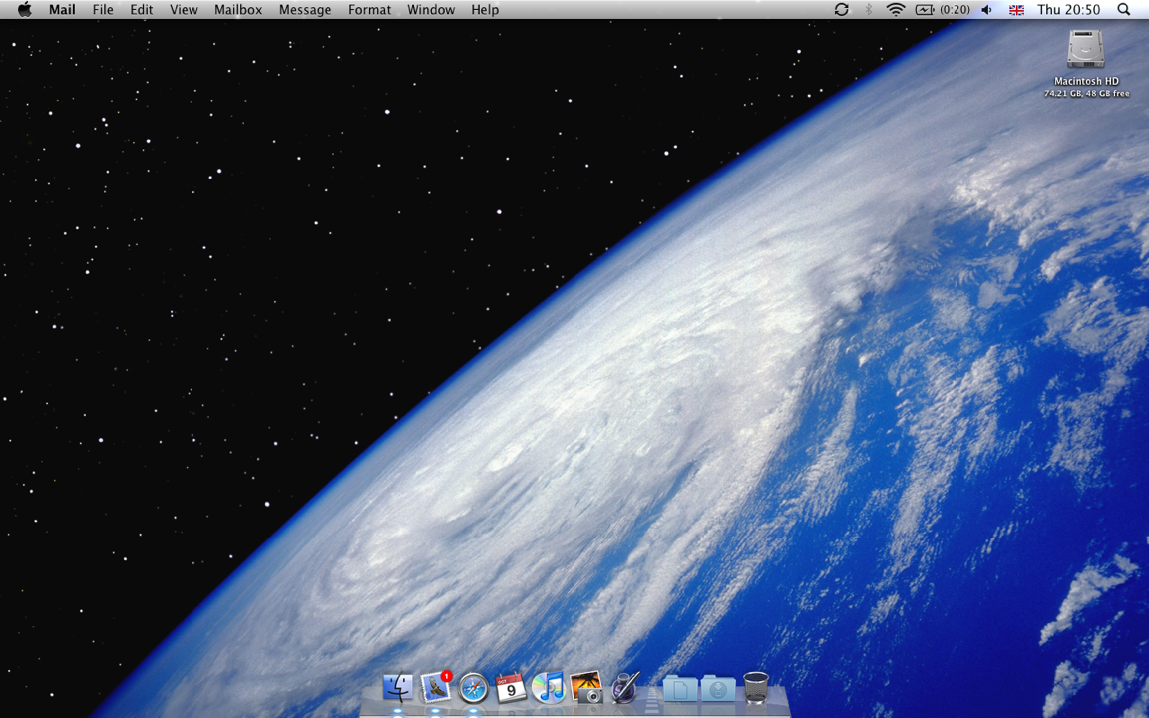Click the Macintosh HD label
Viewport: 1149px width, 718px height.
[1087, 81]
